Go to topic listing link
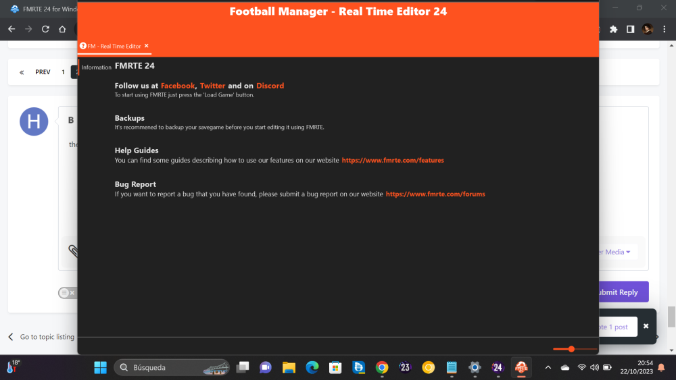This screenshot has width=676, height=380. tap(42, 337)
